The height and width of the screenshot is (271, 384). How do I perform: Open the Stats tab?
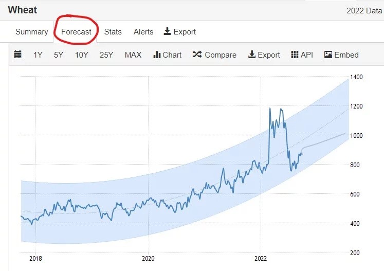pyautogui.click(x=113, y=32)
